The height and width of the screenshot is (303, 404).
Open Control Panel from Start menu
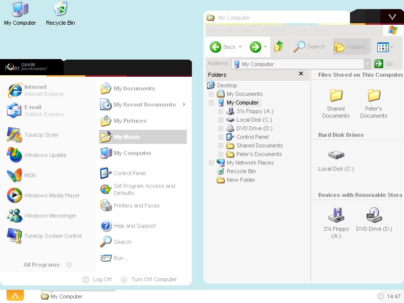point(123,173)
